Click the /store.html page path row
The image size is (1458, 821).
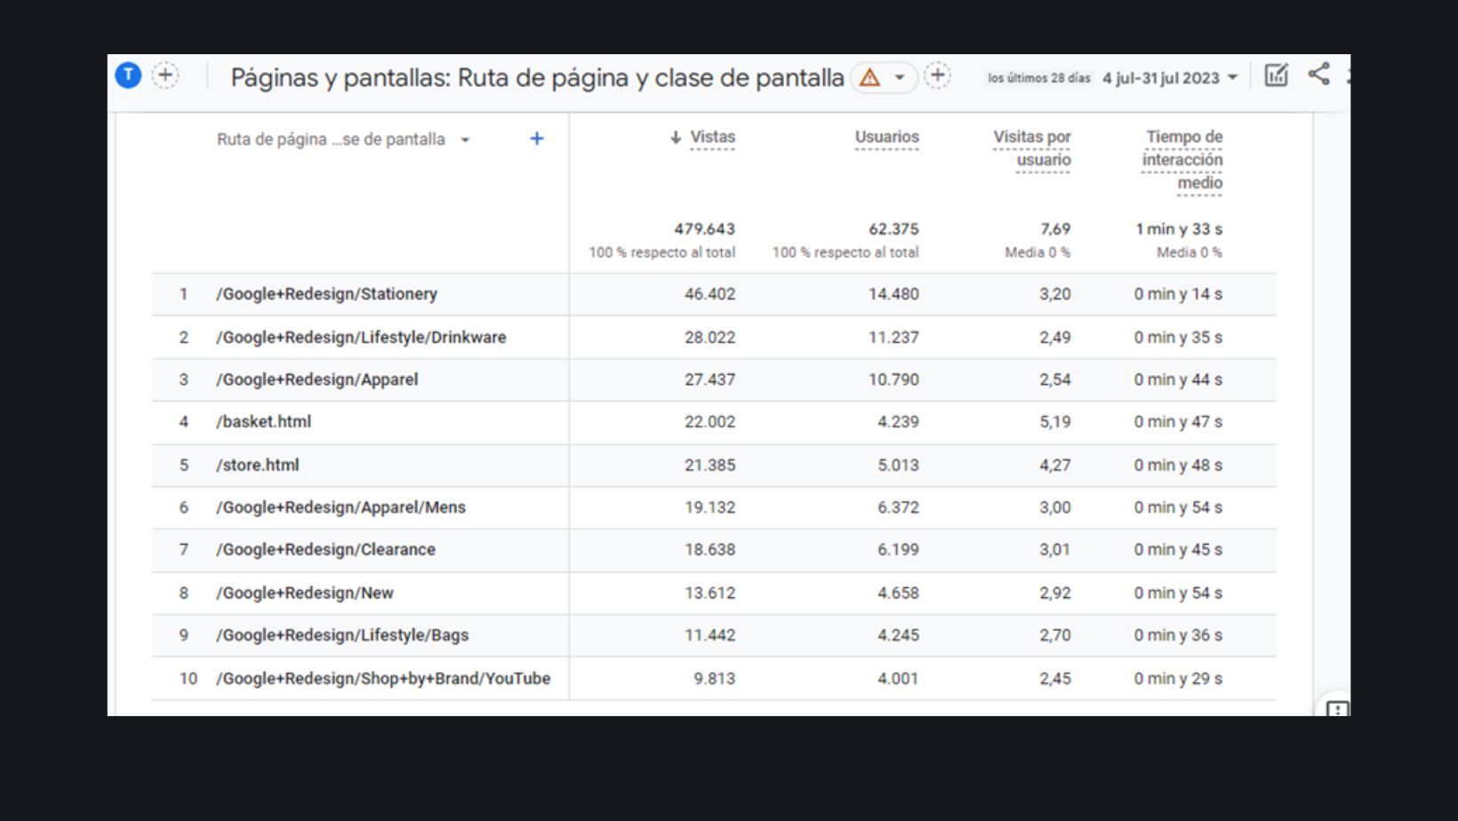[x=258, y=466]
